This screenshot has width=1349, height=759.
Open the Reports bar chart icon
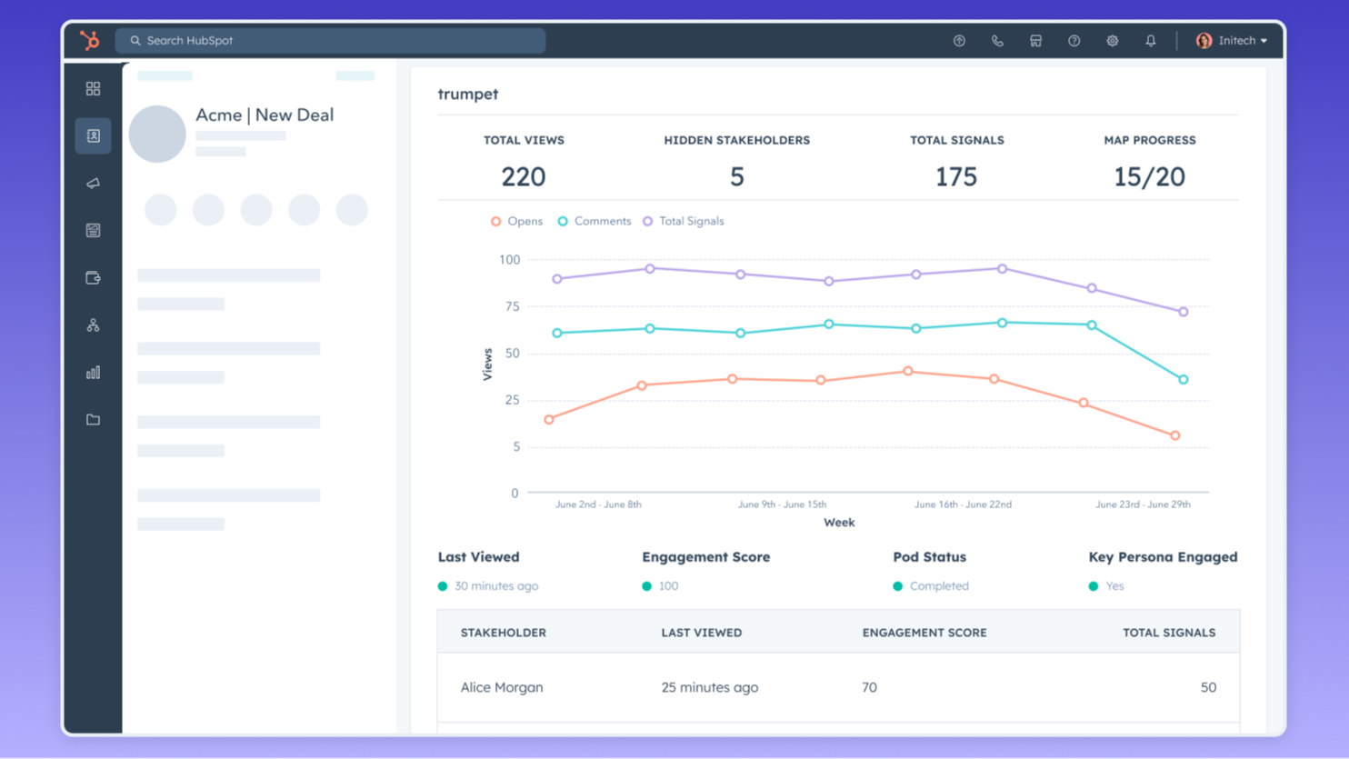[x=93, y=373]
